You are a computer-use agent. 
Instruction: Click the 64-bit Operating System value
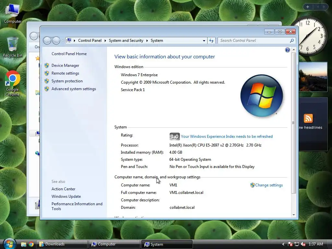(x=190, y=160)
